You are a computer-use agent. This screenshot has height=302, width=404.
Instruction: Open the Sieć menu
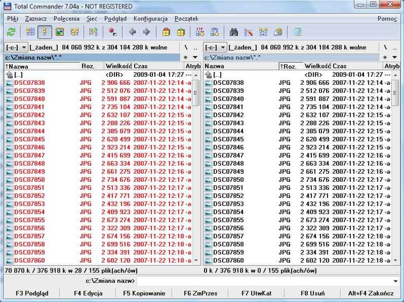pyautogui.click(x=92, y=19)
